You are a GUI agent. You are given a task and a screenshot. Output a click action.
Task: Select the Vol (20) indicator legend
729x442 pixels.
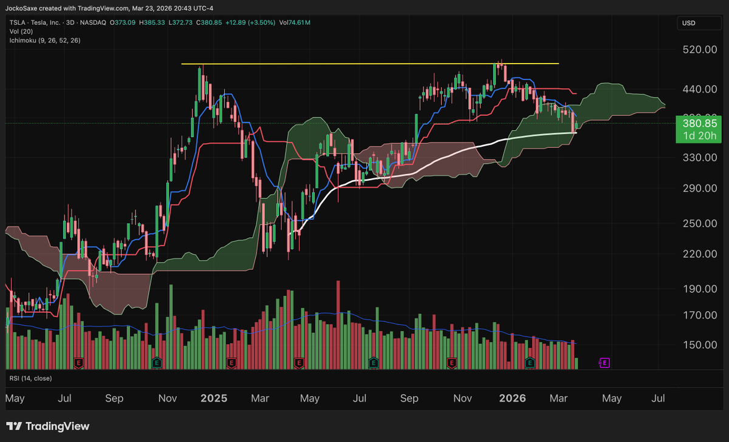coord(21,32)
